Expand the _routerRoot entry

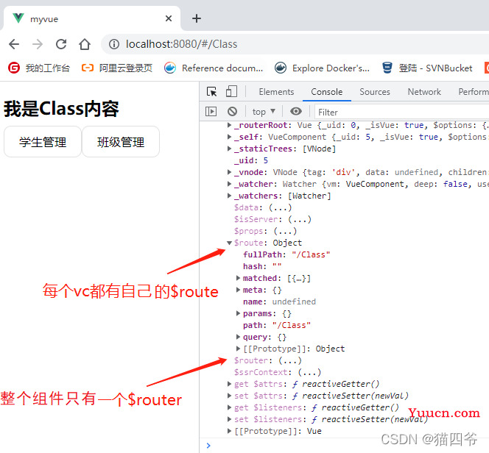point(230,125)
